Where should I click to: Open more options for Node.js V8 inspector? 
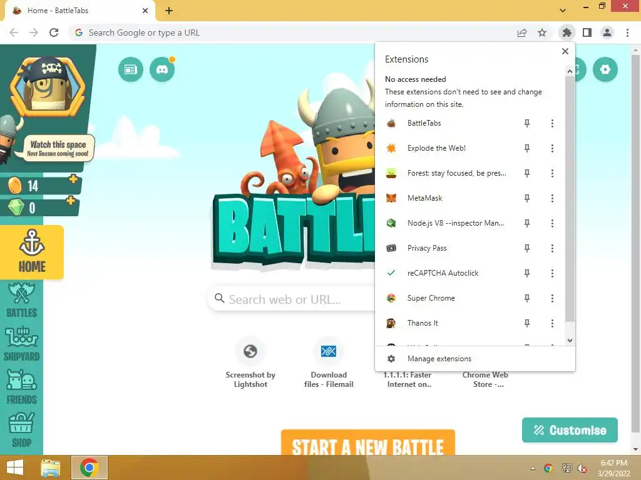point(552,223)
